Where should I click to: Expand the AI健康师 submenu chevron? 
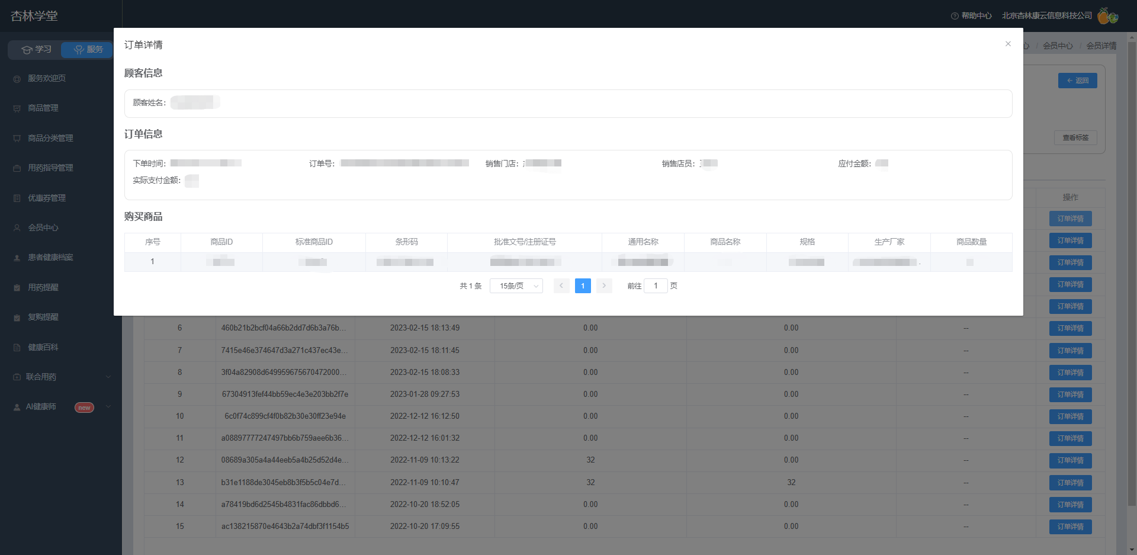coord(108,407)
